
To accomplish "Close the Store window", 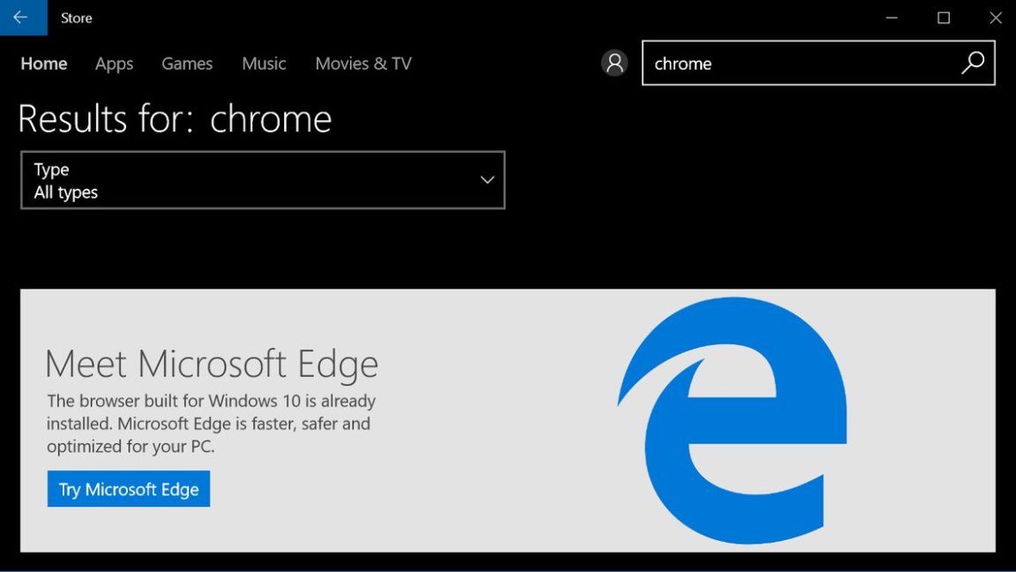I will tap(995, 18).
